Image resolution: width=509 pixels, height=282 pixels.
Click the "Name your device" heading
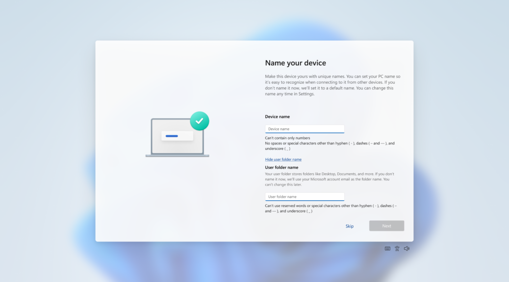(295, 63)
